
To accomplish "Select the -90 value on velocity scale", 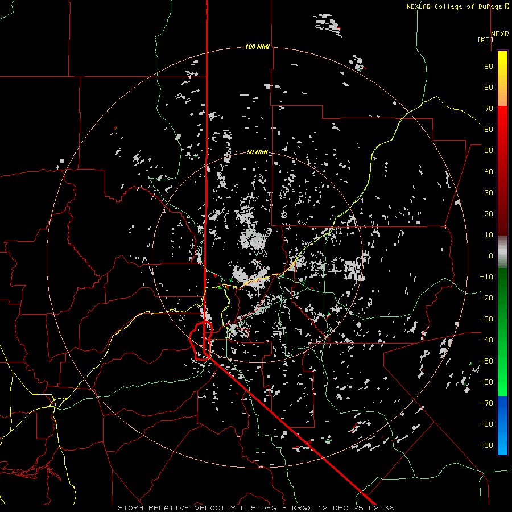I will click(486, 445).
